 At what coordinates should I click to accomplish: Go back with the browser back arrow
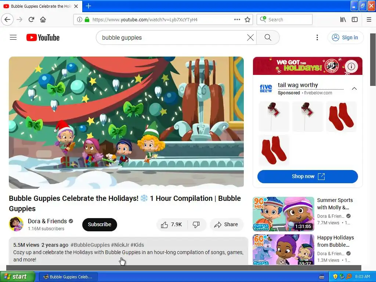click(x=7, y=19)
